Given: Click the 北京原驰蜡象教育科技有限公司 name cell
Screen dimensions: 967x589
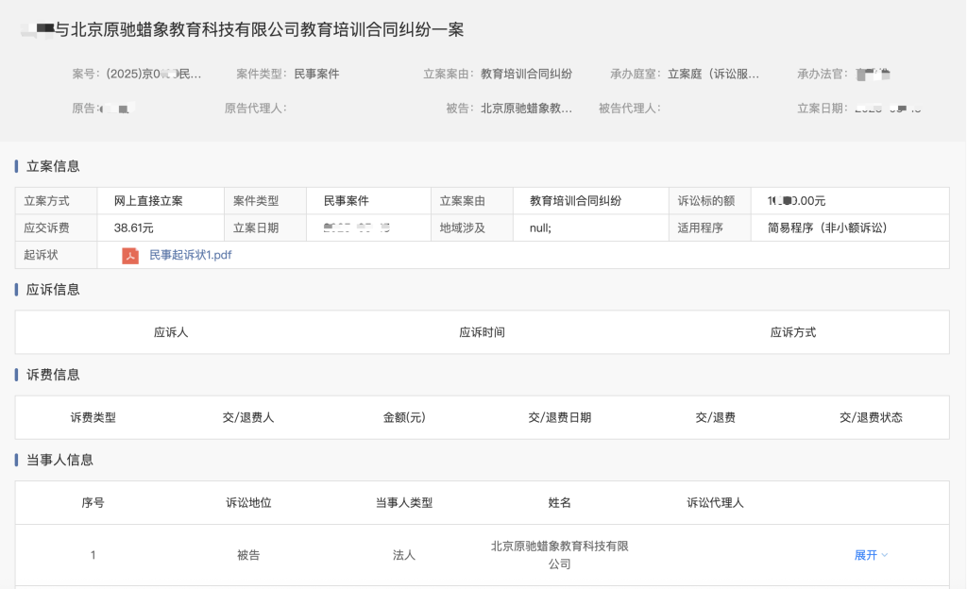Looking at the screenshot, I should coord(559,555).
